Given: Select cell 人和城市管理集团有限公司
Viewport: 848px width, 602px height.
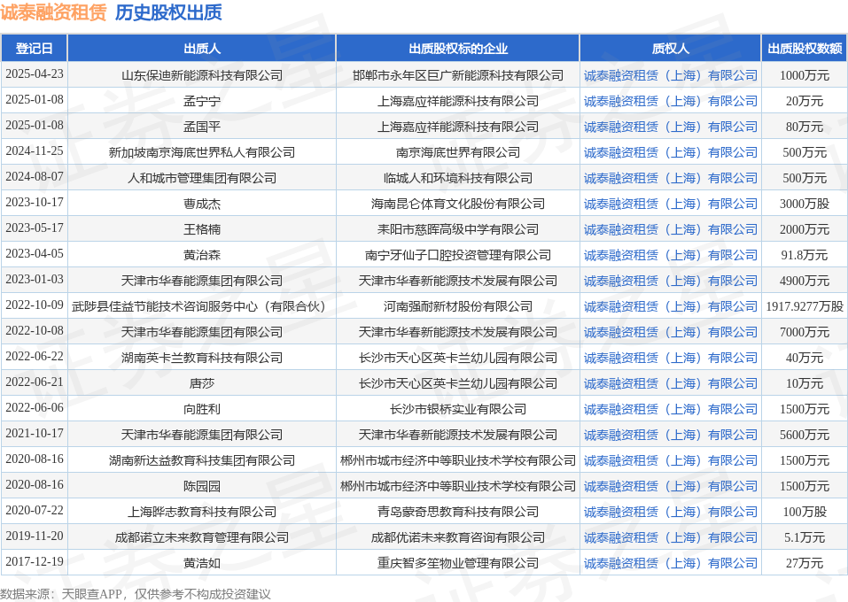Looking at the screenshot, I should (202, 178).
